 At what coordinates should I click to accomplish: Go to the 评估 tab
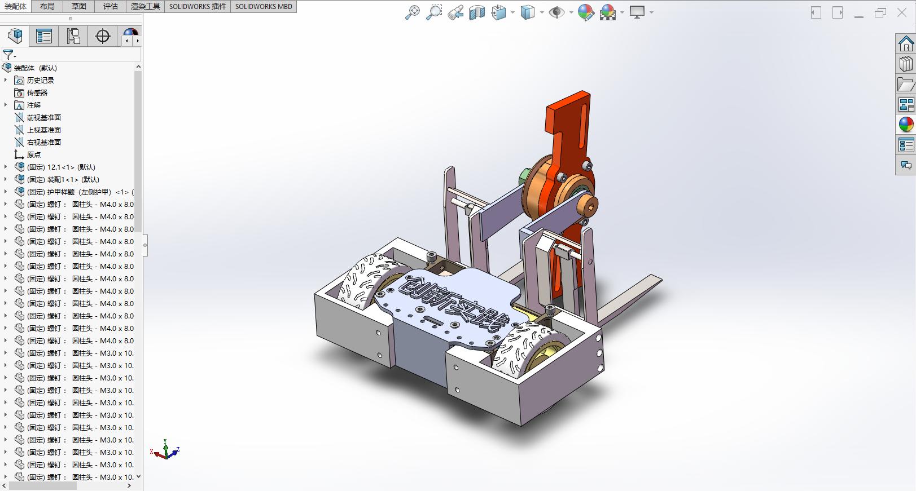click(x=111, y=6)
